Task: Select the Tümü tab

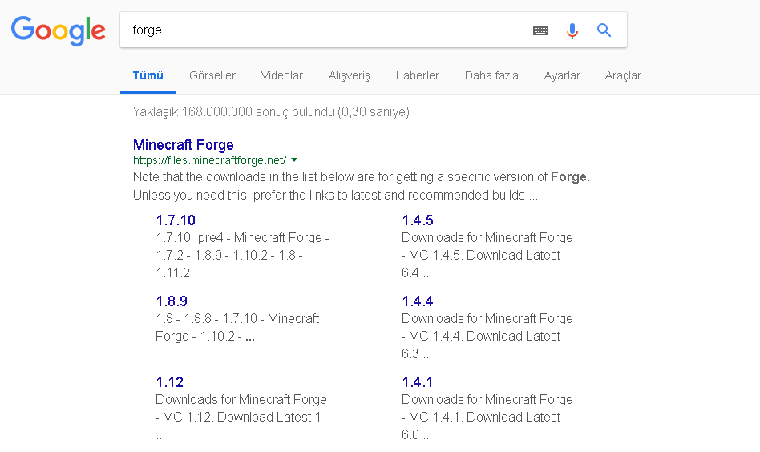Action: [148, 75]
